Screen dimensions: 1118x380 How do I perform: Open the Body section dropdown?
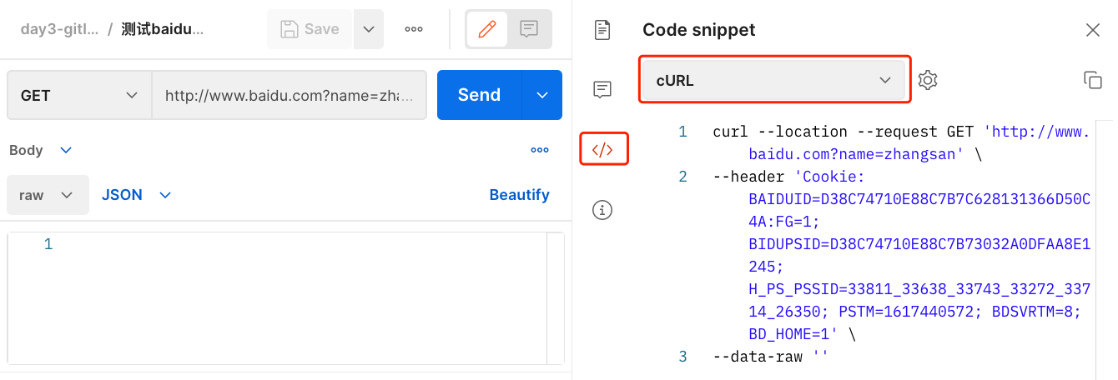click(x=41, y=150)
